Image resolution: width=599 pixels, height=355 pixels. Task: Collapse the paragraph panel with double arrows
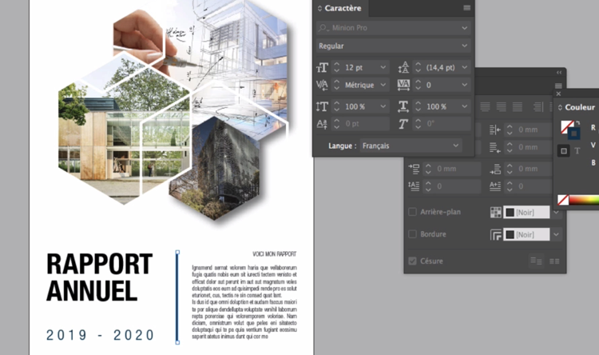click(558, 74)
